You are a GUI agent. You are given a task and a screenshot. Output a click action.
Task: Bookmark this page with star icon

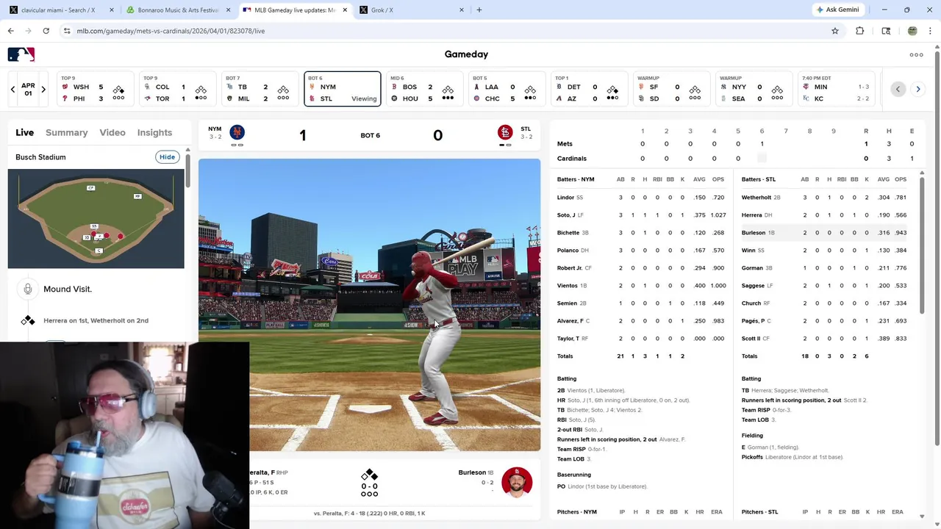pyautogui.click(x=835, y=31)
